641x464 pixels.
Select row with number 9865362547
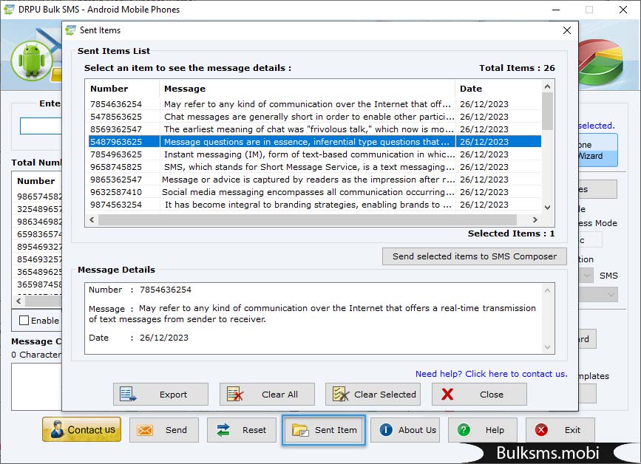(x=315, y=180)
